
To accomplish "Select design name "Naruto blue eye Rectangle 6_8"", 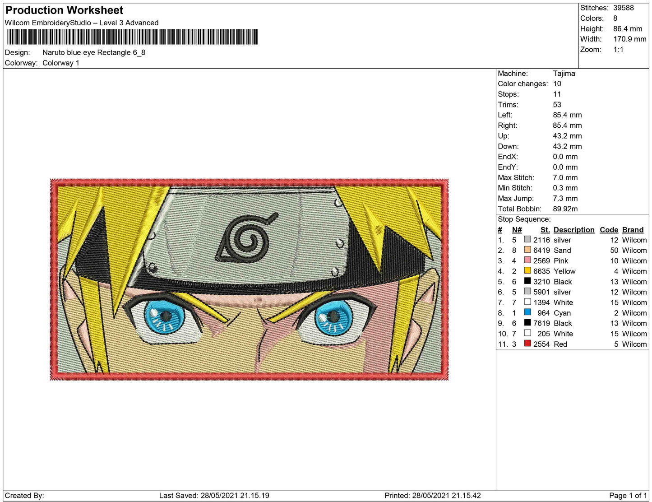I will (94, 52).
